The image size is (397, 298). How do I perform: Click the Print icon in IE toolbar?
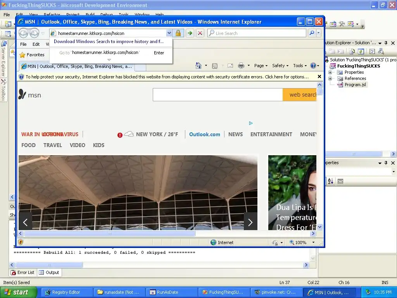coord(241,66)
